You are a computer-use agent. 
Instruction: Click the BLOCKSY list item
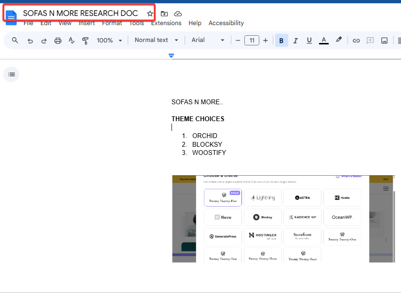click(x=207, y=144)
